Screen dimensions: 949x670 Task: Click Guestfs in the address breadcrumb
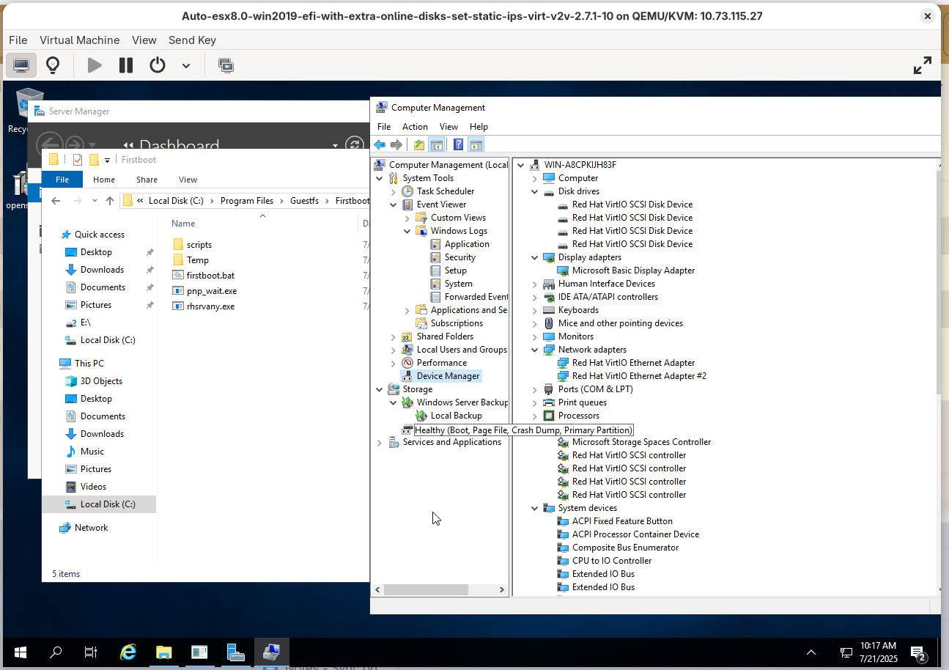(x=304, y=201)
